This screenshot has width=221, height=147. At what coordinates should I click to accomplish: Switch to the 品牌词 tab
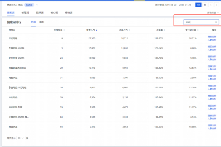[x=40, y=13]
